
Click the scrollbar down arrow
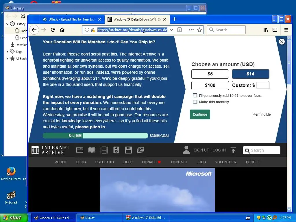[x=289, y=209]
